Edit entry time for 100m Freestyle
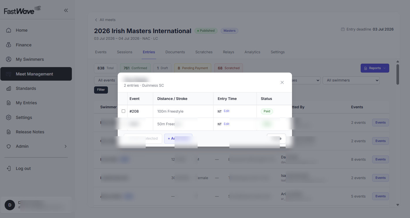410x218 pixels. point(226,111)
